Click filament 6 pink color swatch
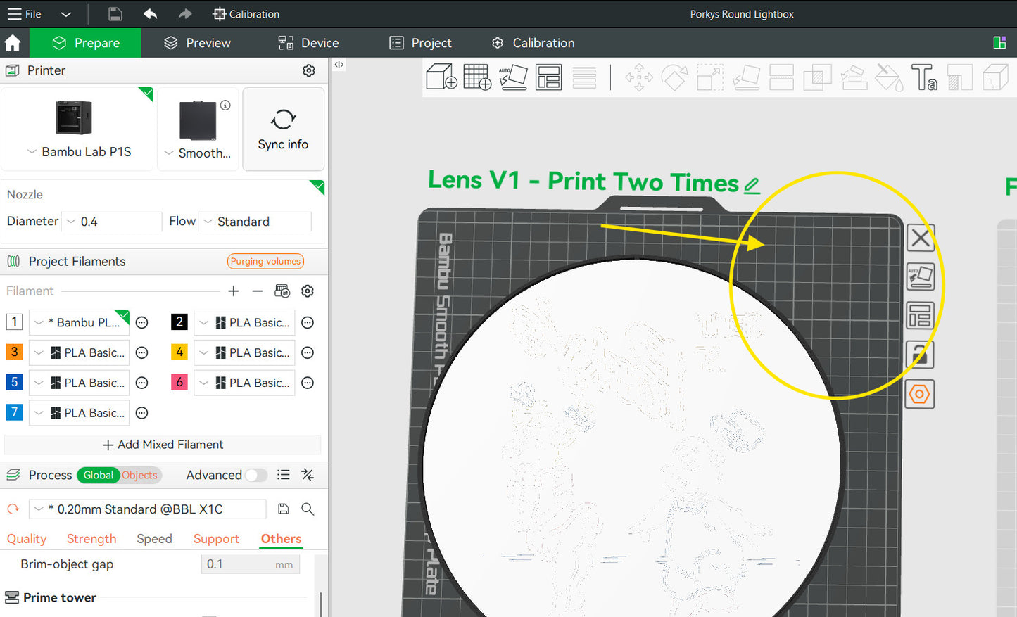This screenshot has width=1017, height=617. pos(179,382)
